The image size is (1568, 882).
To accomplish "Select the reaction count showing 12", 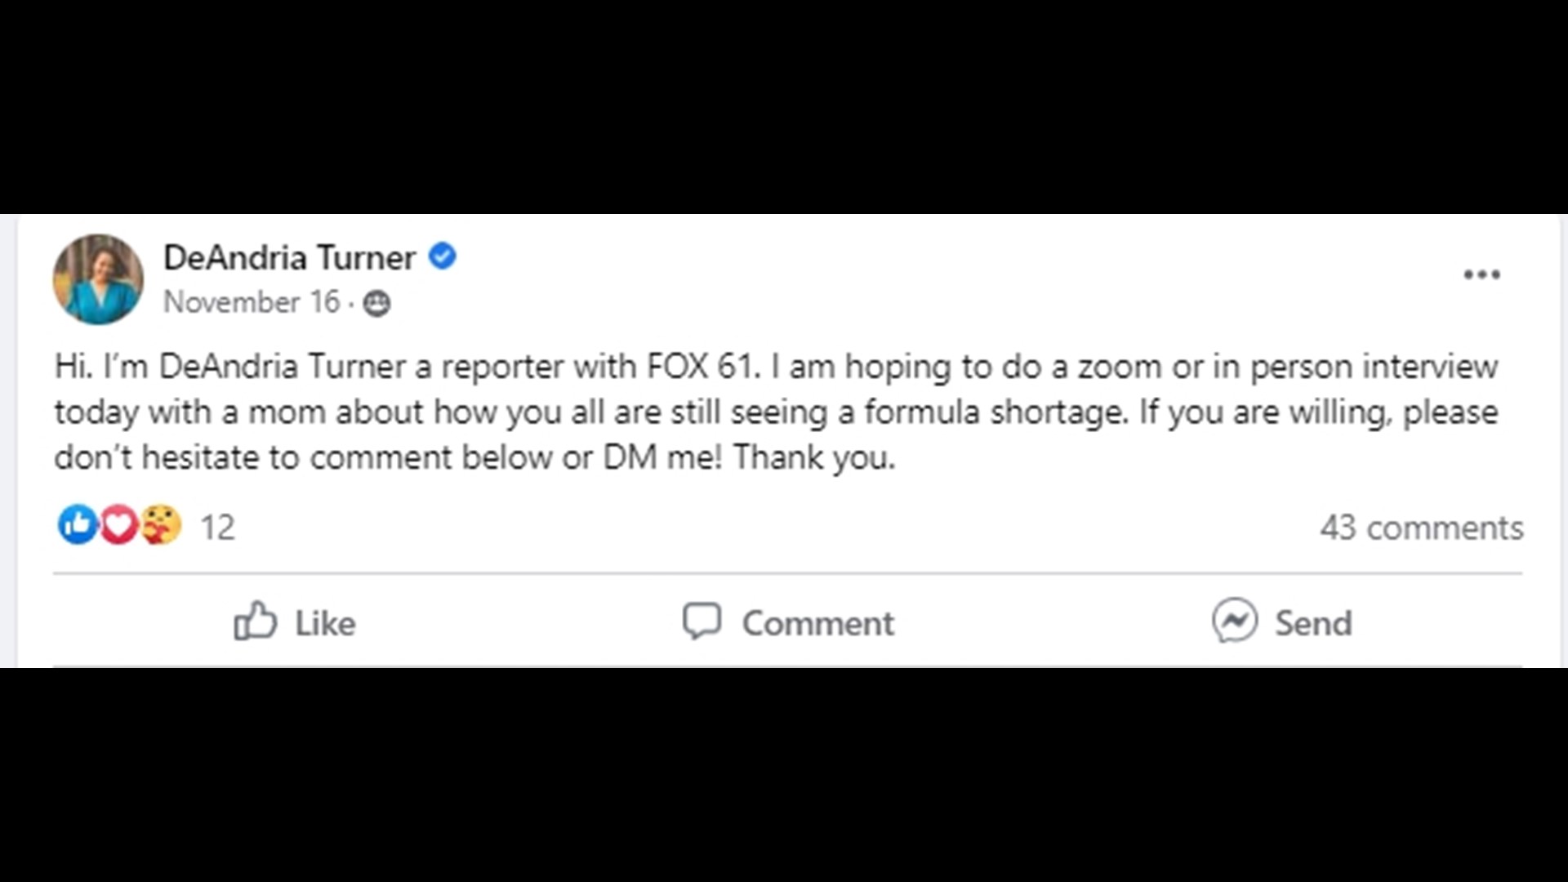I will click(x=218, y=528).
